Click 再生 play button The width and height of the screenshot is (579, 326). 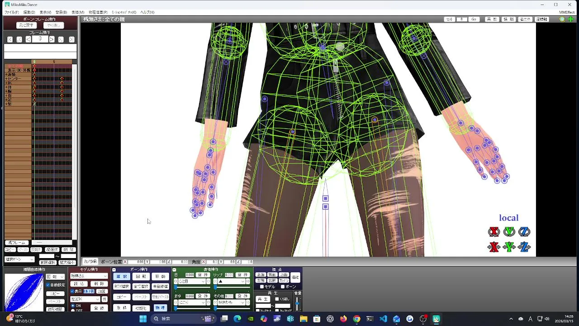click(x=263, y=299)
